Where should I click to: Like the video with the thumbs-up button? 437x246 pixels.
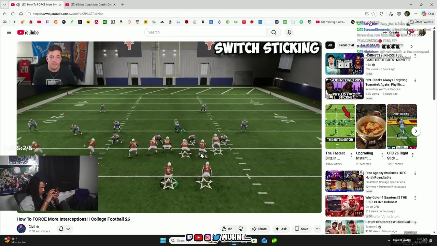point(226,229)
